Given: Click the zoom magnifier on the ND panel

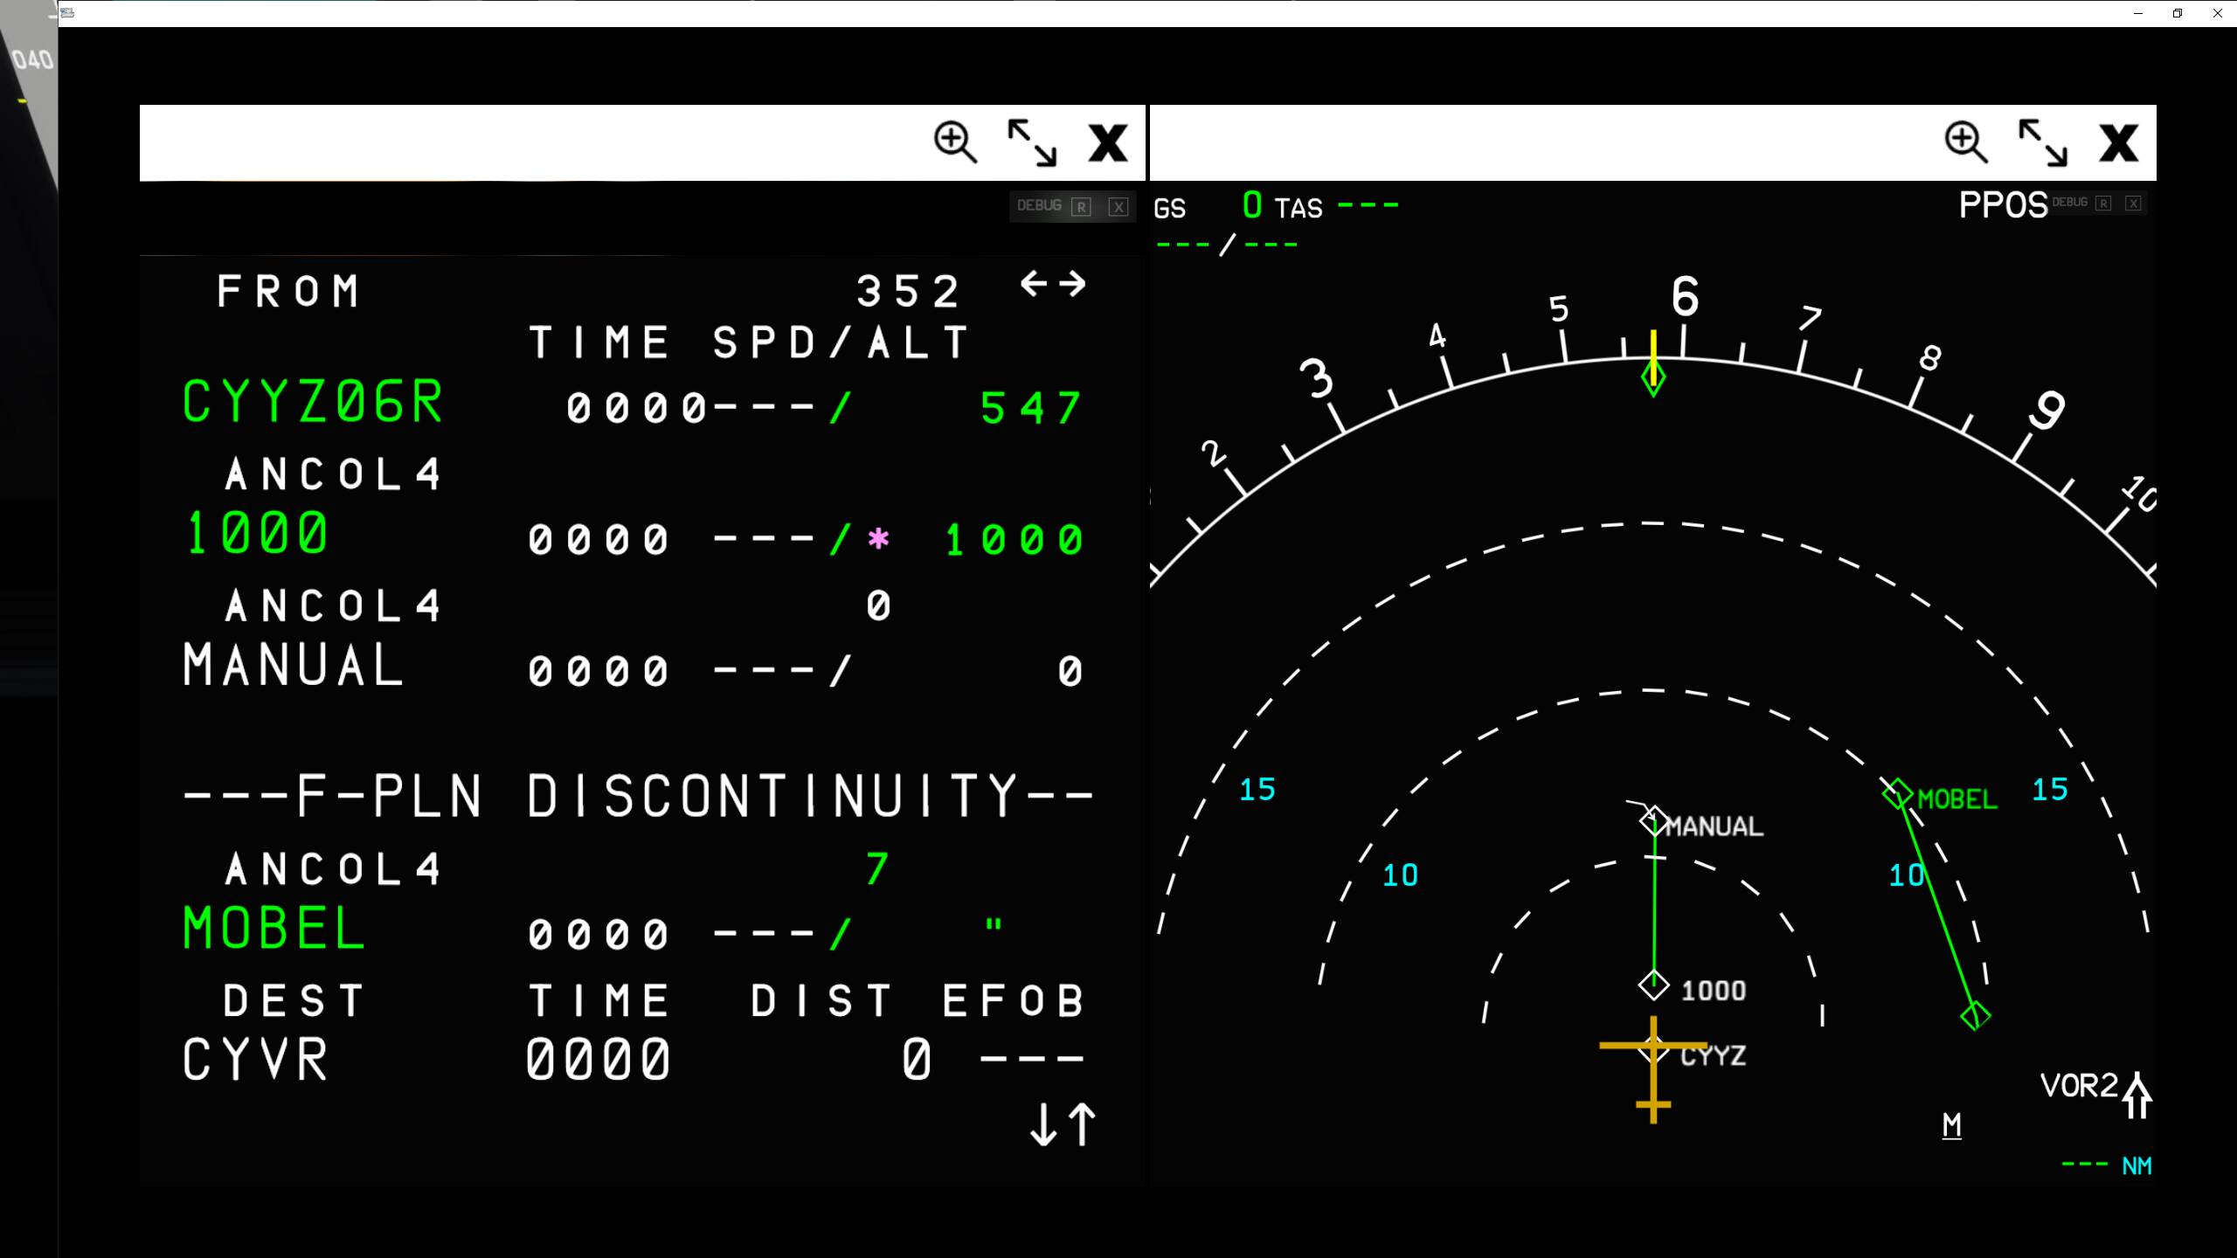Looking at the screenshot, I should tap(1965, 142).
